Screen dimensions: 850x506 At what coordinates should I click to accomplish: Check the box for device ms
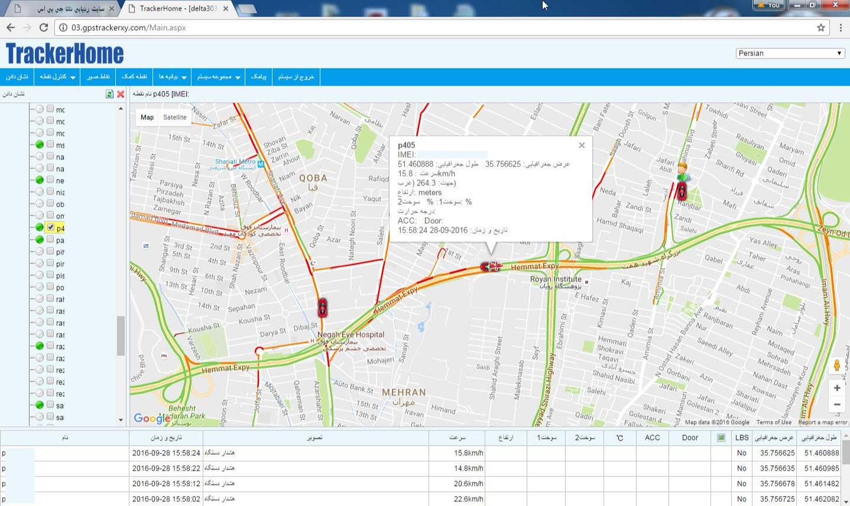(50, 144)
